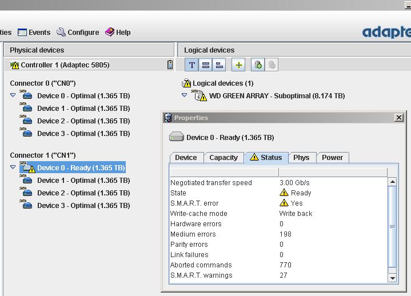411x296 pixels.
Task: Collapse Connector 1 device list triangle
Action: tap(13, 167)
